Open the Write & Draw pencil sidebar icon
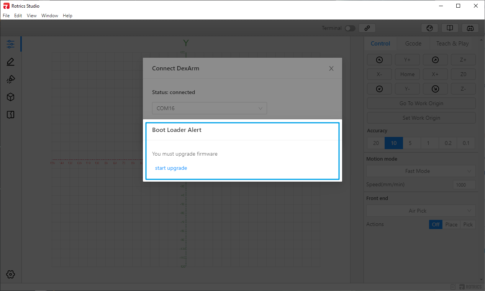Image resolution: width=485 pixels, height=291 pixels. [x=11, y=62]
